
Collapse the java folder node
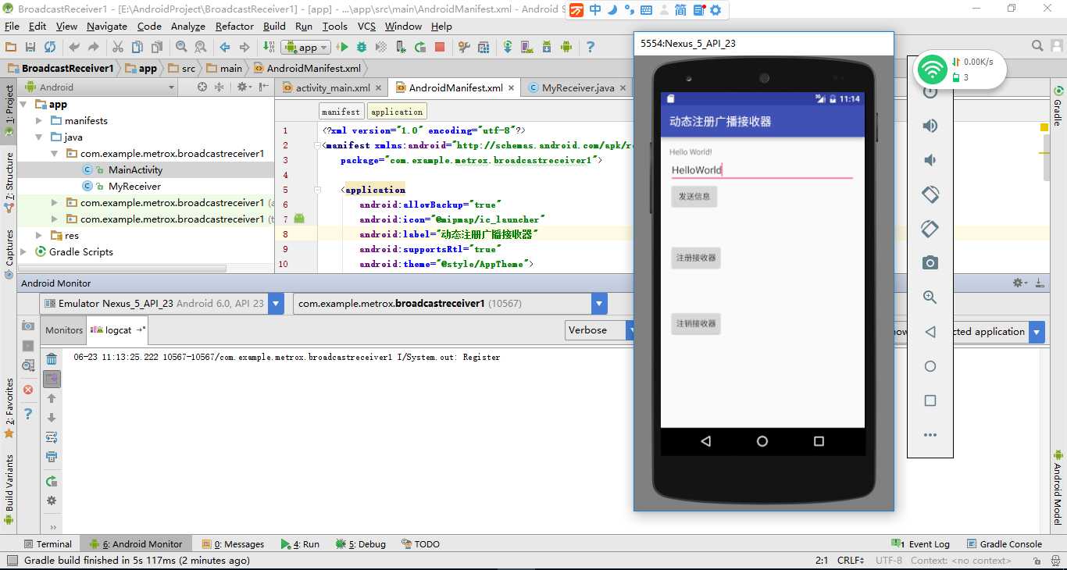pos(39,137)
